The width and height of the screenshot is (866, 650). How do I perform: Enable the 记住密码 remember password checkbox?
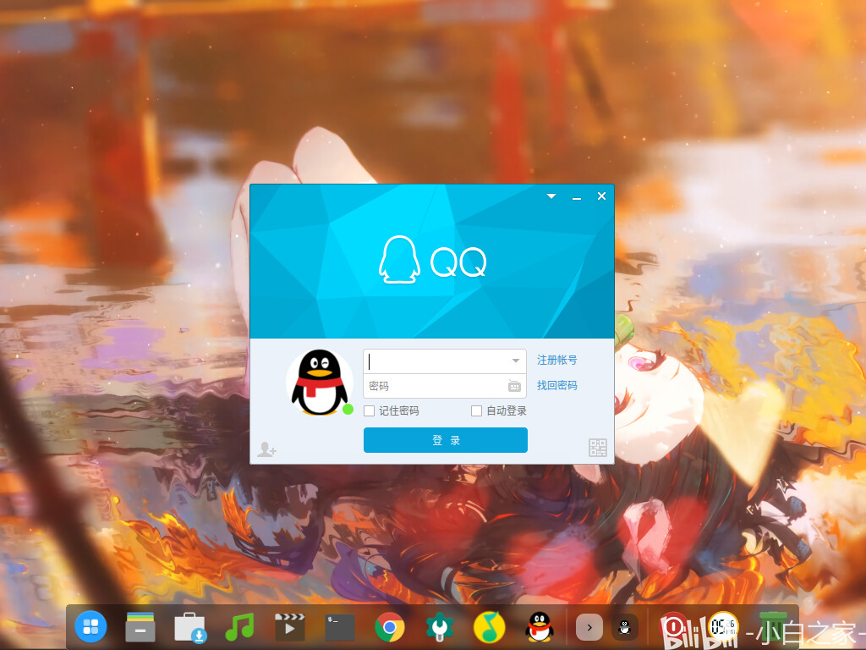tap(370, 410)
